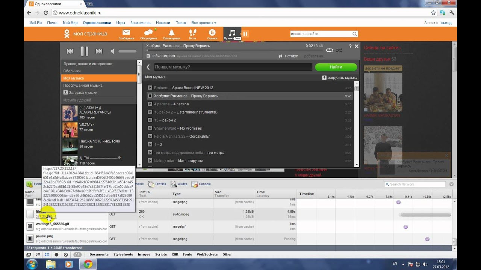Play Shayne Ward No Promises
The height and width of the screenshot is (270, 481).
click(150, 128)
